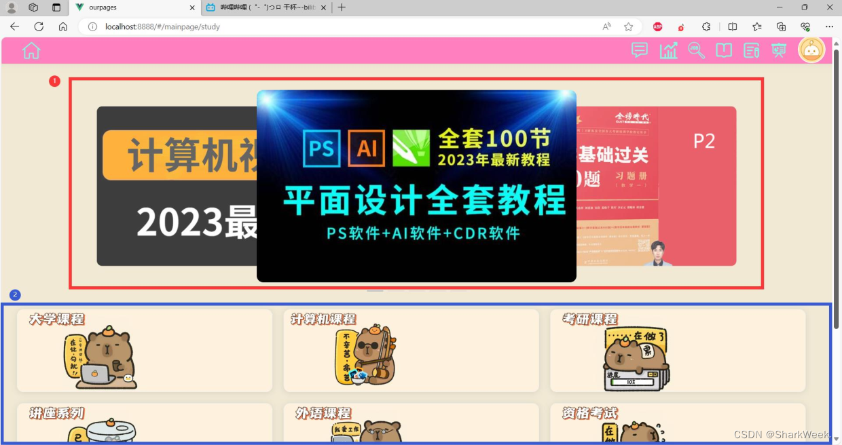
Task: Open the open-book study icon
Action: (724, 50)
